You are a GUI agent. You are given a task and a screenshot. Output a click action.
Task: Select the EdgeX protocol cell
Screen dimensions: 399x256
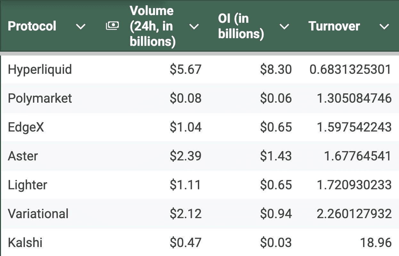[x=26, y=127]
